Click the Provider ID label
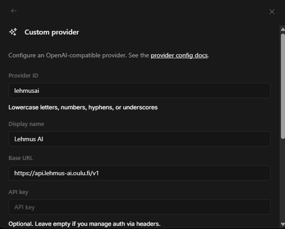Viewport: 285px width, 229px height. click(x=23, y=75)
